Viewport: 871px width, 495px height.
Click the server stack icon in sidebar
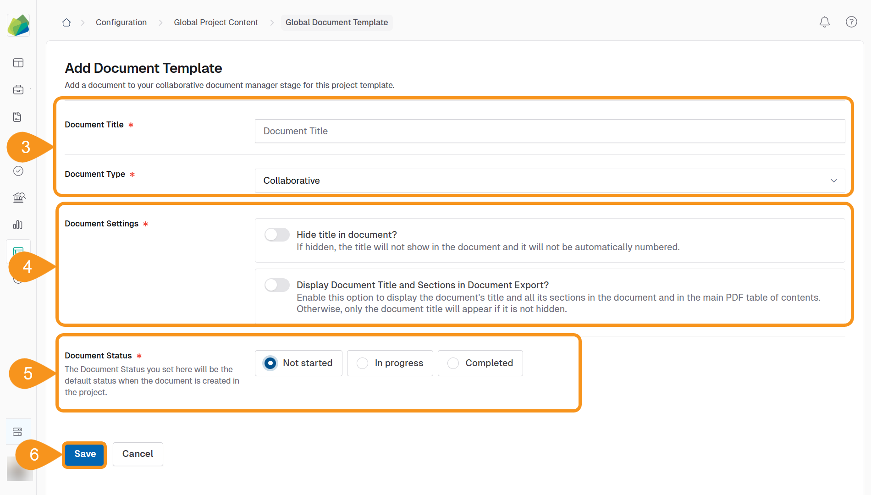tap(17, 432)
